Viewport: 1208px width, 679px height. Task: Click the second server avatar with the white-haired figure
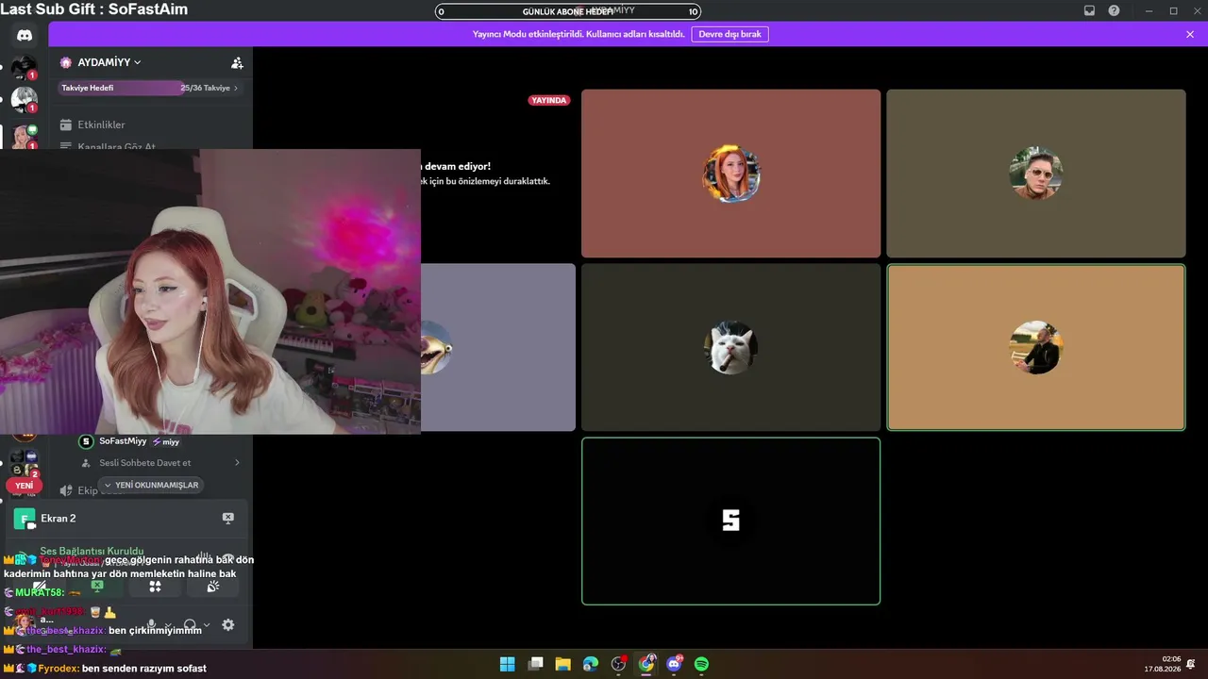pyautogui.click(x=24, y=99)
